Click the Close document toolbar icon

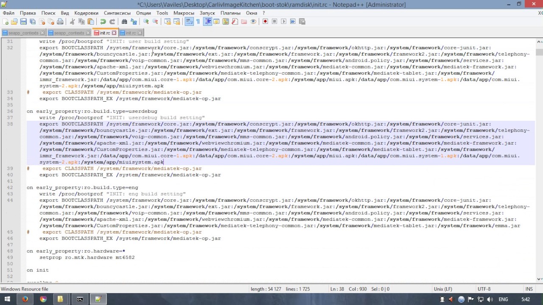(42, 22)
